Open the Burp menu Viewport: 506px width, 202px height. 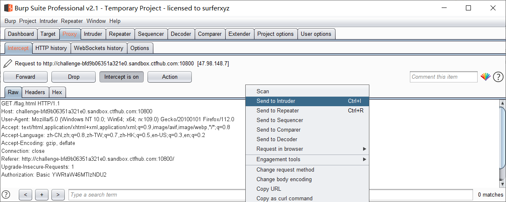pos(10,21)
